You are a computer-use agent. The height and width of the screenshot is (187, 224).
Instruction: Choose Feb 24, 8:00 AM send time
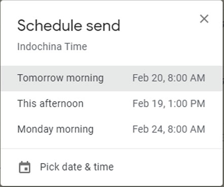click(169, 129)
